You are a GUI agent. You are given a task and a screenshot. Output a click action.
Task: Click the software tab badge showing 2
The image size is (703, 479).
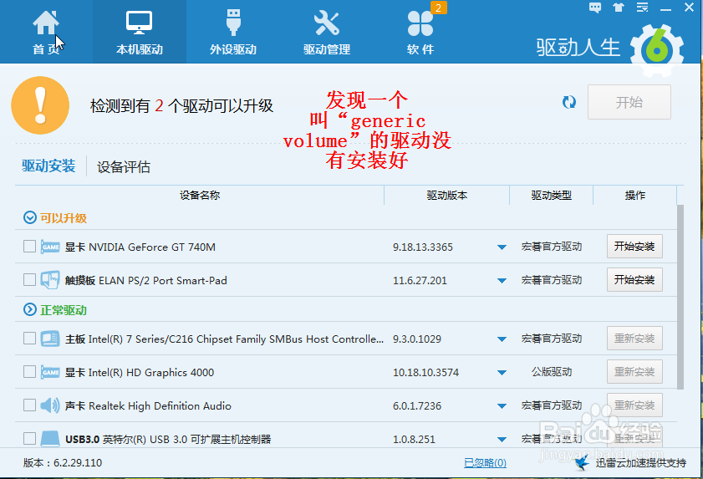coord(439,8)
